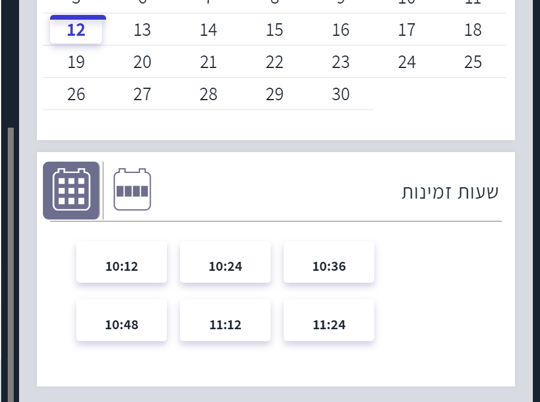Pick day 30 in the calendar
Image resolution: width=540 pixels, height=402 pixels.
[340, 94]
